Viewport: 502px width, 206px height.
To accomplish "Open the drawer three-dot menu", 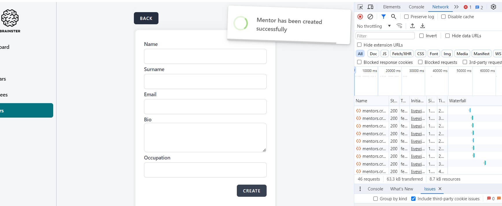I will pyautogui.click(x=360, y=189).
